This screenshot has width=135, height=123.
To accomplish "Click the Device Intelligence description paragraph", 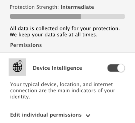I will [63, 90].
